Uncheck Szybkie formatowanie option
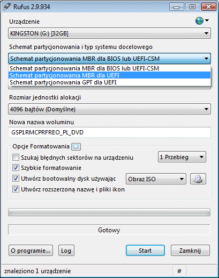Viewport: 219px width, 278px height. point(16,168)
